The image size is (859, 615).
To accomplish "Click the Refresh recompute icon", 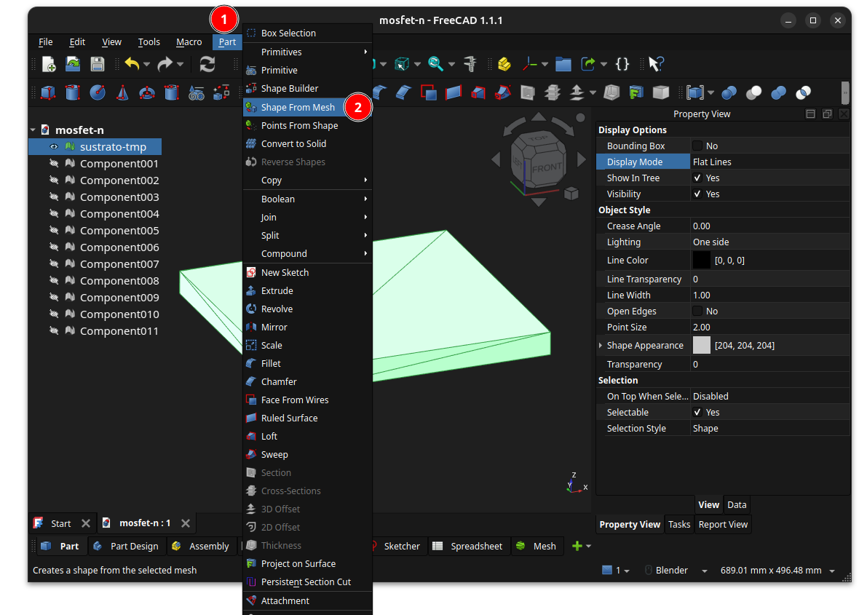I will pyautogui.click(x=207, y=64).
